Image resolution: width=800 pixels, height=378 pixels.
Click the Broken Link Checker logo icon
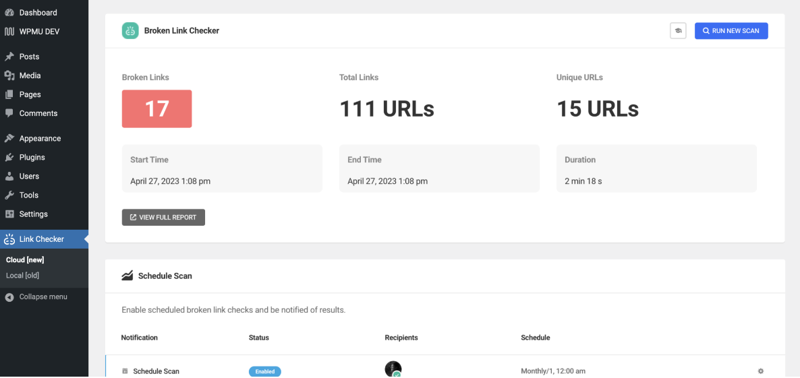pyautogui.click(x=130, y=31)
